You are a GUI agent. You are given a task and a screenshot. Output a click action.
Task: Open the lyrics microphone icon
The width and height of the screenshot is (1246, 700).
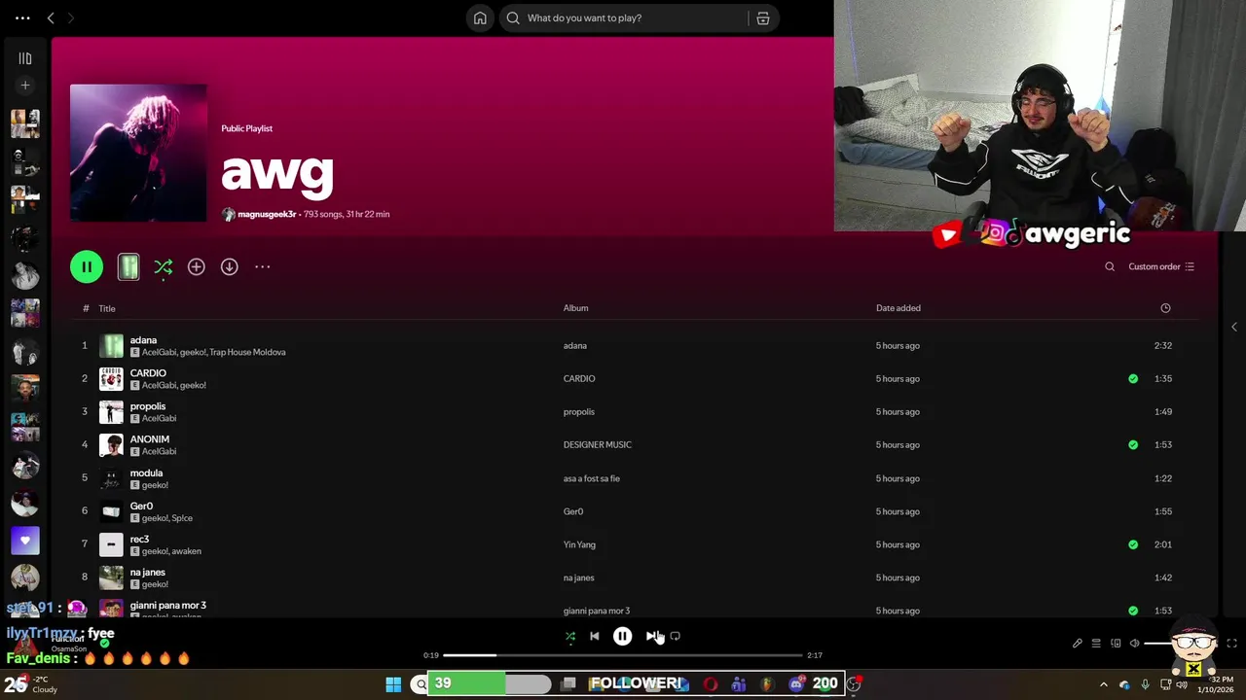[1078, 643]
